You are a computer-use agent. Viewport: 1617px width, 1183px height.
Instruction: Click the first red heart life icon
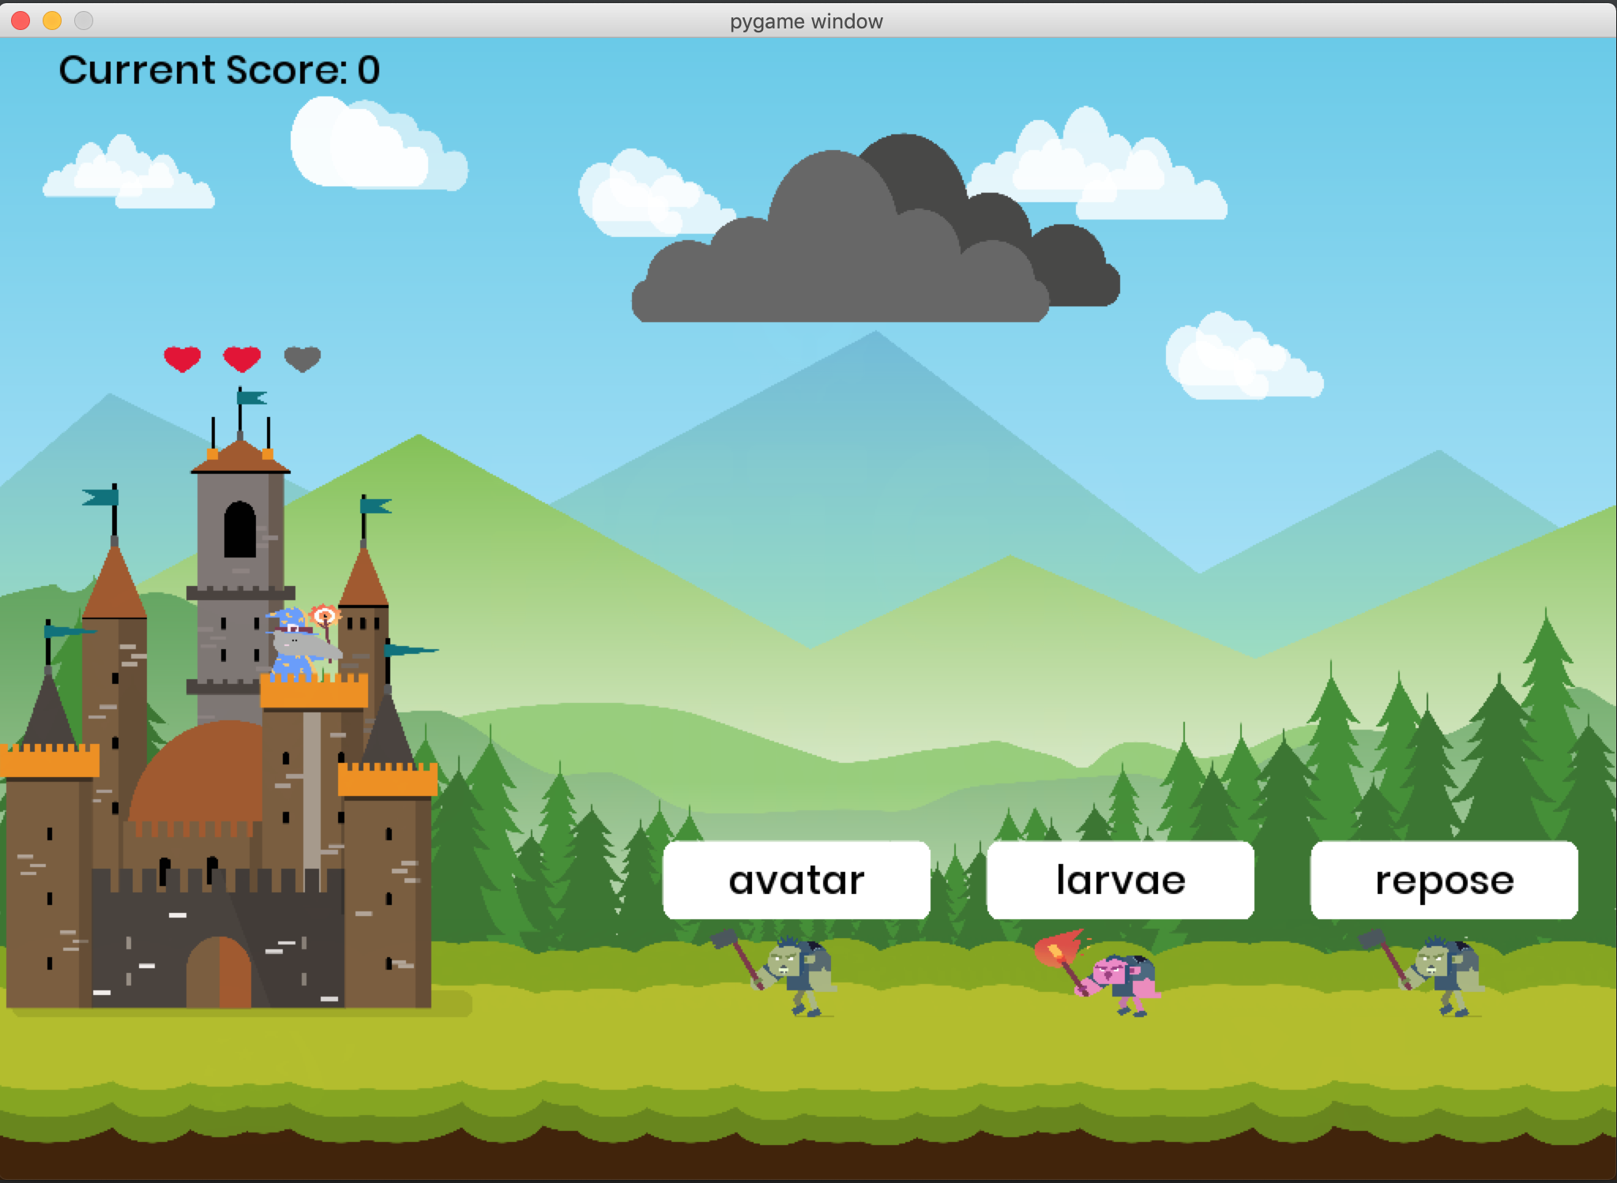click(182, 359)
